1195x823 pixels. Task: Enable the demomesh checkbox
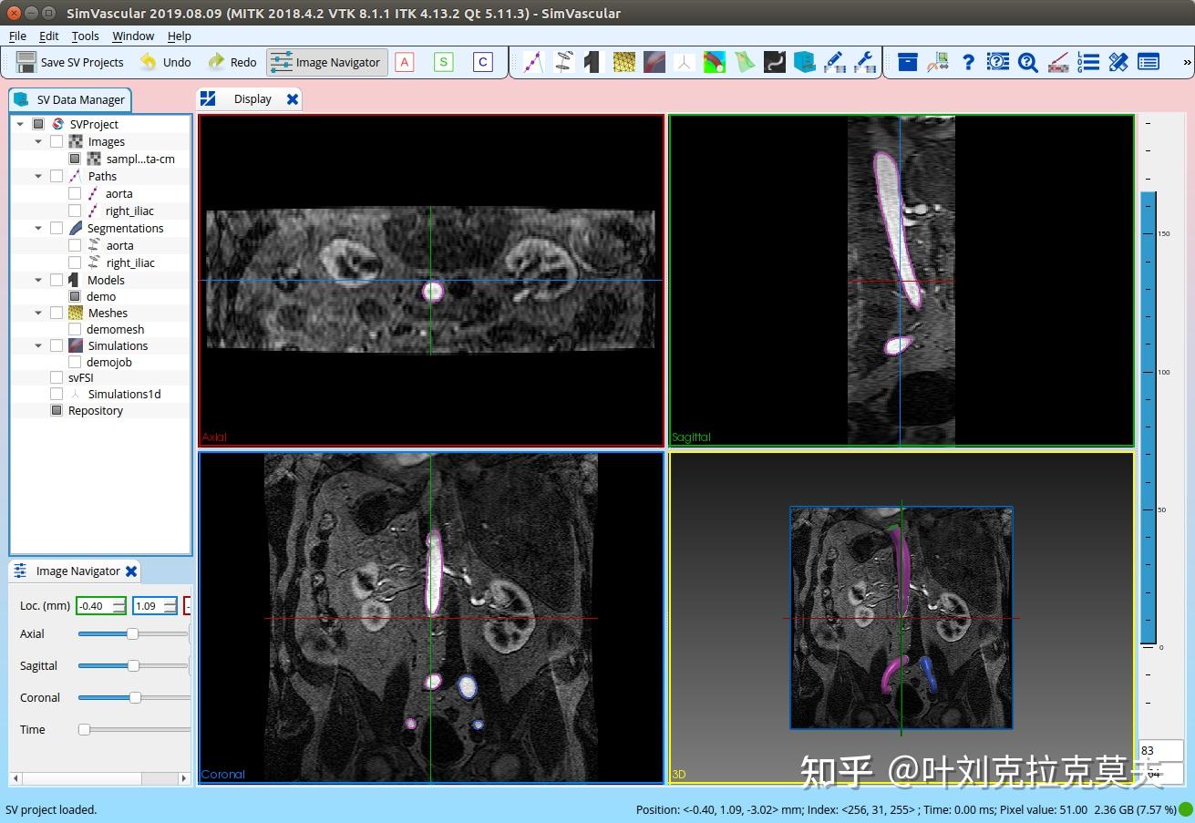click(75, 329)
